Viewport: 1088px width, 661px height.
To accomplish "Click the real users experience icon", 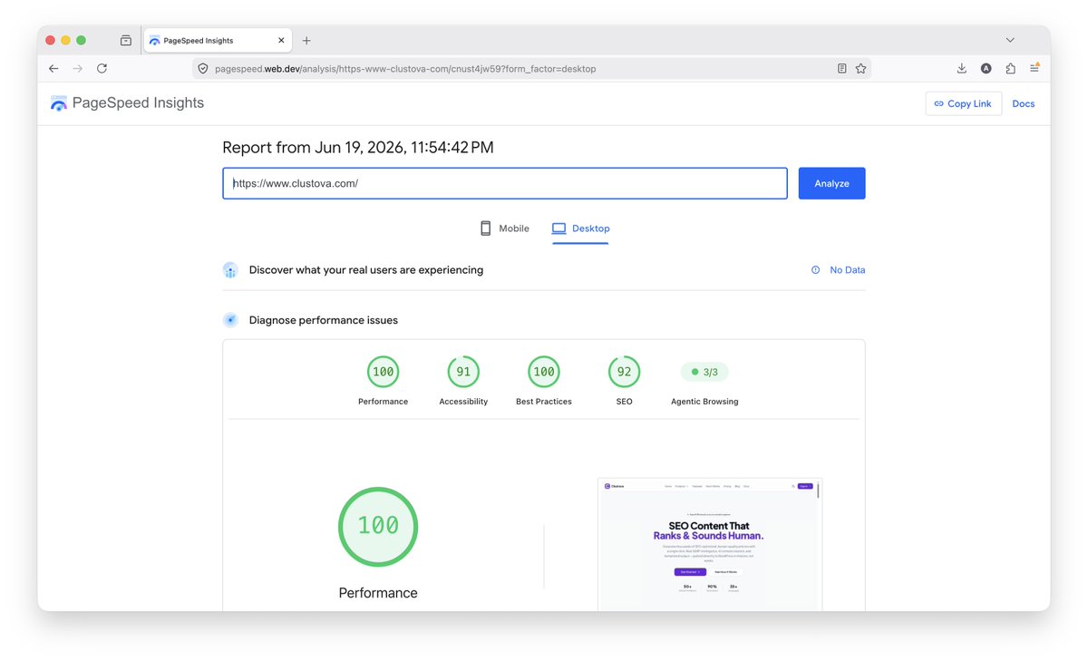I will click(x=230, y=270).
